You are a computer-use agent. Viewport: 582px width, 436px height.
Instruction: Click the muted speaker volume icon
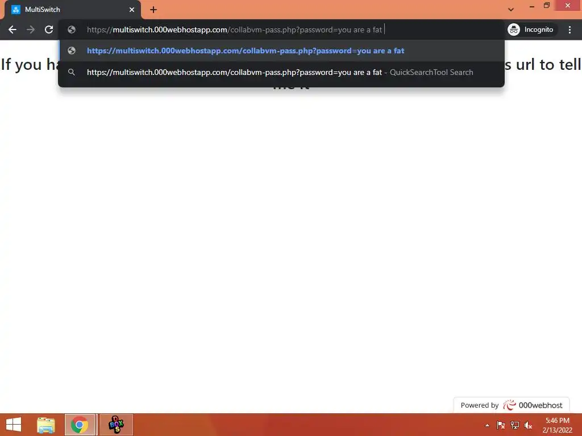(528, 425)
